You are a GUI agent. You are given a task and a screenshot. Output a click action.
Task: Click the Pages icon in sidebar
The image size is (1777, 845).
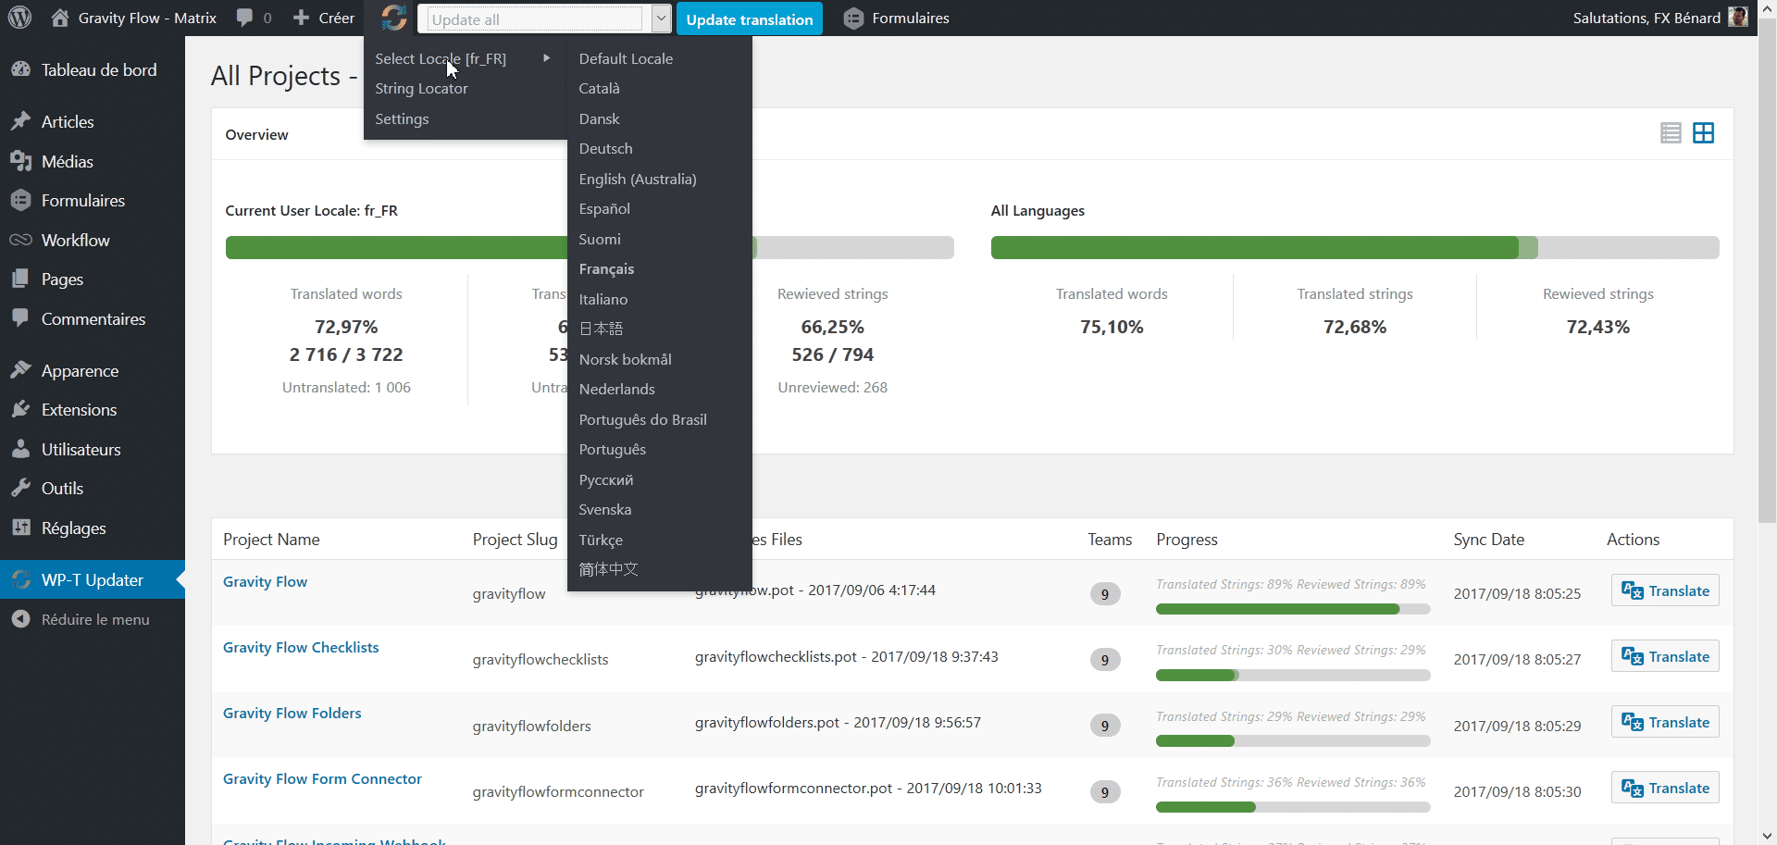click(20, 279)
